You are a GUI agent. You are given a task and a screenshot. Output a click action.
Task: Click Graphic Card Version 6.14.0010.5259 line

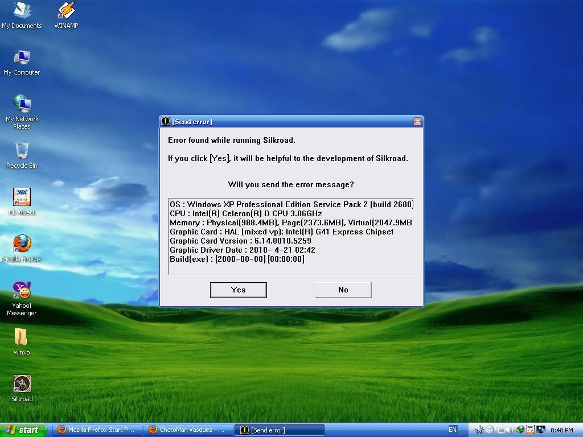point(240,241)
